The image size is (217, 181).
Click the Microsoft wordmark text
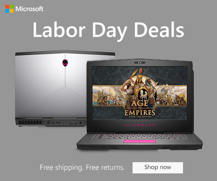pos(29,9)
